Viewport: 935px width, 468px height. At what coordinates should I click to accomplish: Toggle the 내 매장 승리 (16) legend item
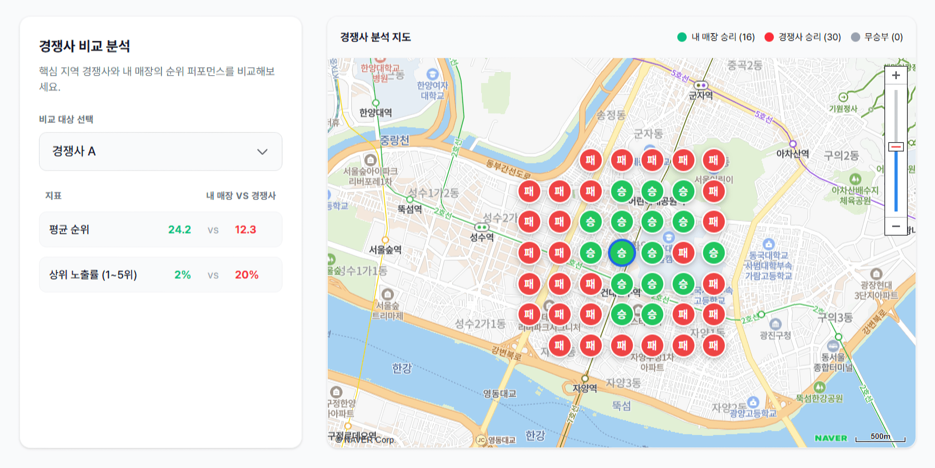(x=715, y=37)
